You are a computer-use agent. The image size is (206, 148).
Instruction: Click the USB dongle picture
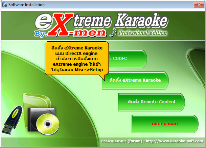[x=12, y=120]
